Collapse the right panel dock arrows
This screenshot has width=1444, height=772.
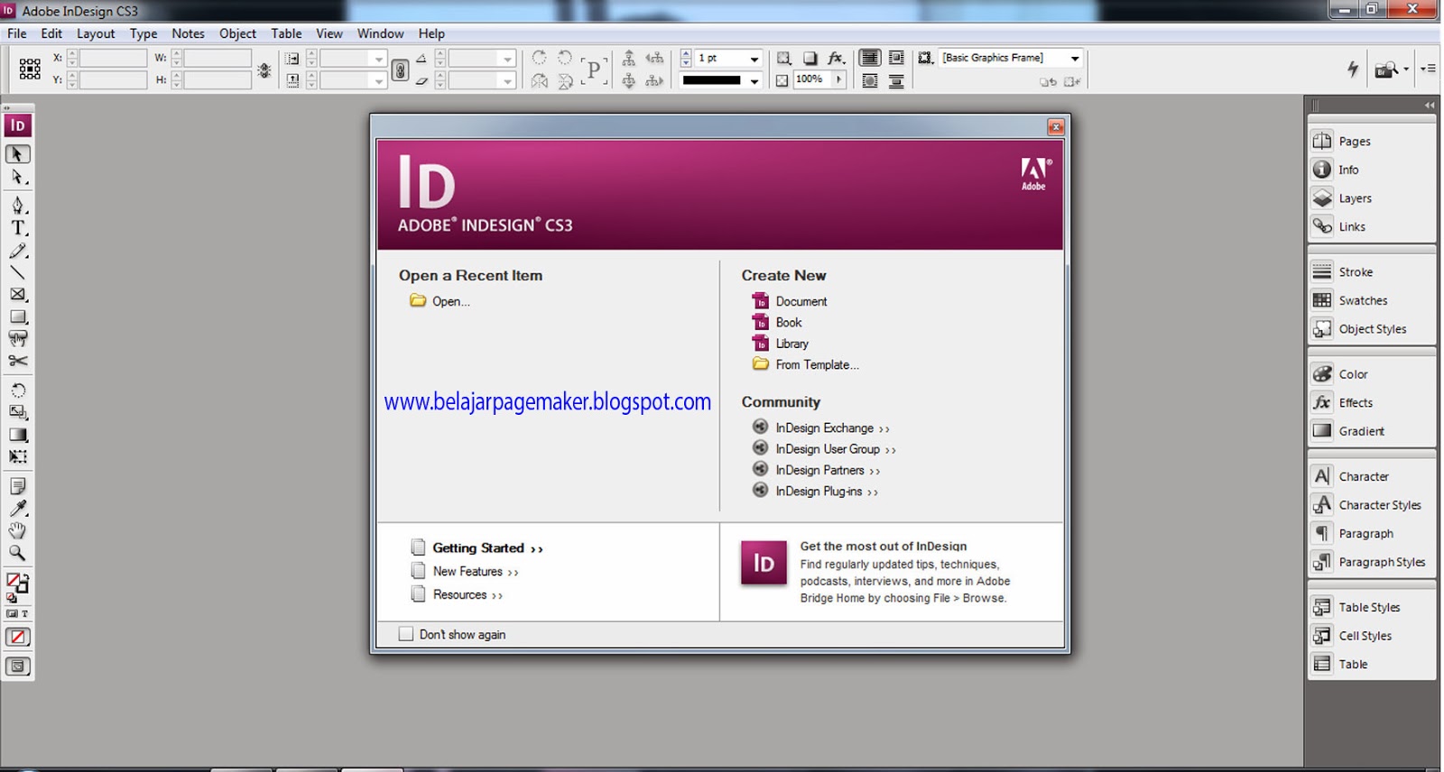[x=1430, y=105]
